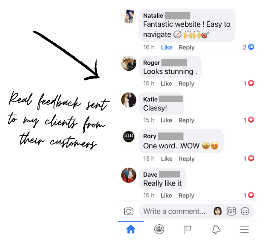
Task: Tap the camera icon beside comment box
Action: [x=129, y=211]
